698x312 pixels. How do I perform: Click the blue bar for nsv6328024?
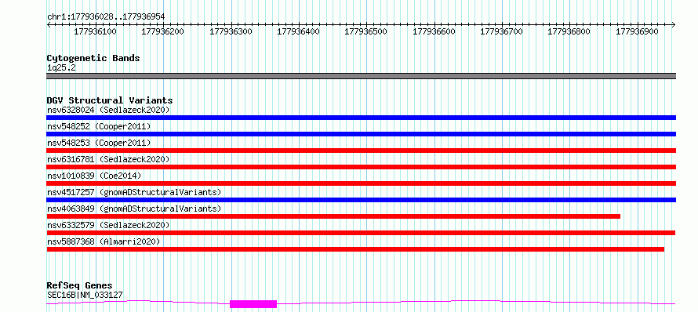click(362, 118)
